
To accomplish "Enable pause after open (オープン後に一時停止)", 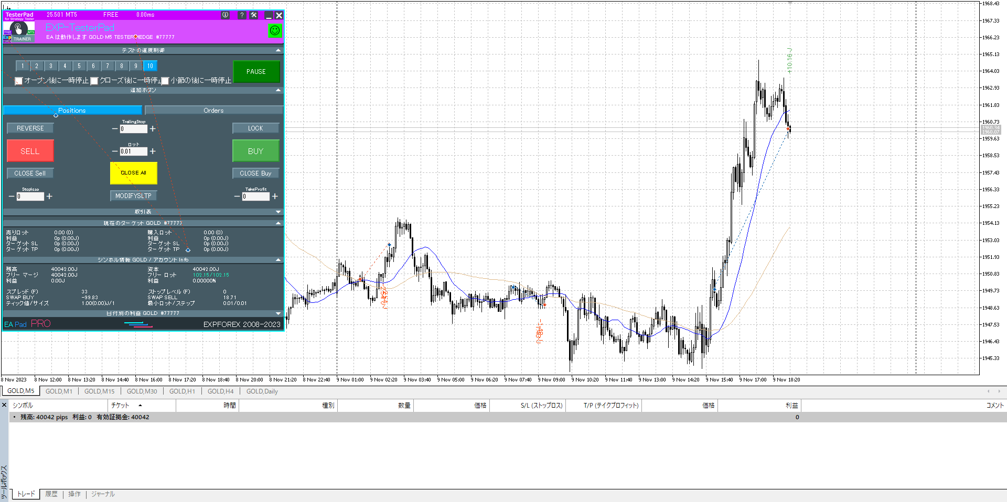I will pos(19,81).
